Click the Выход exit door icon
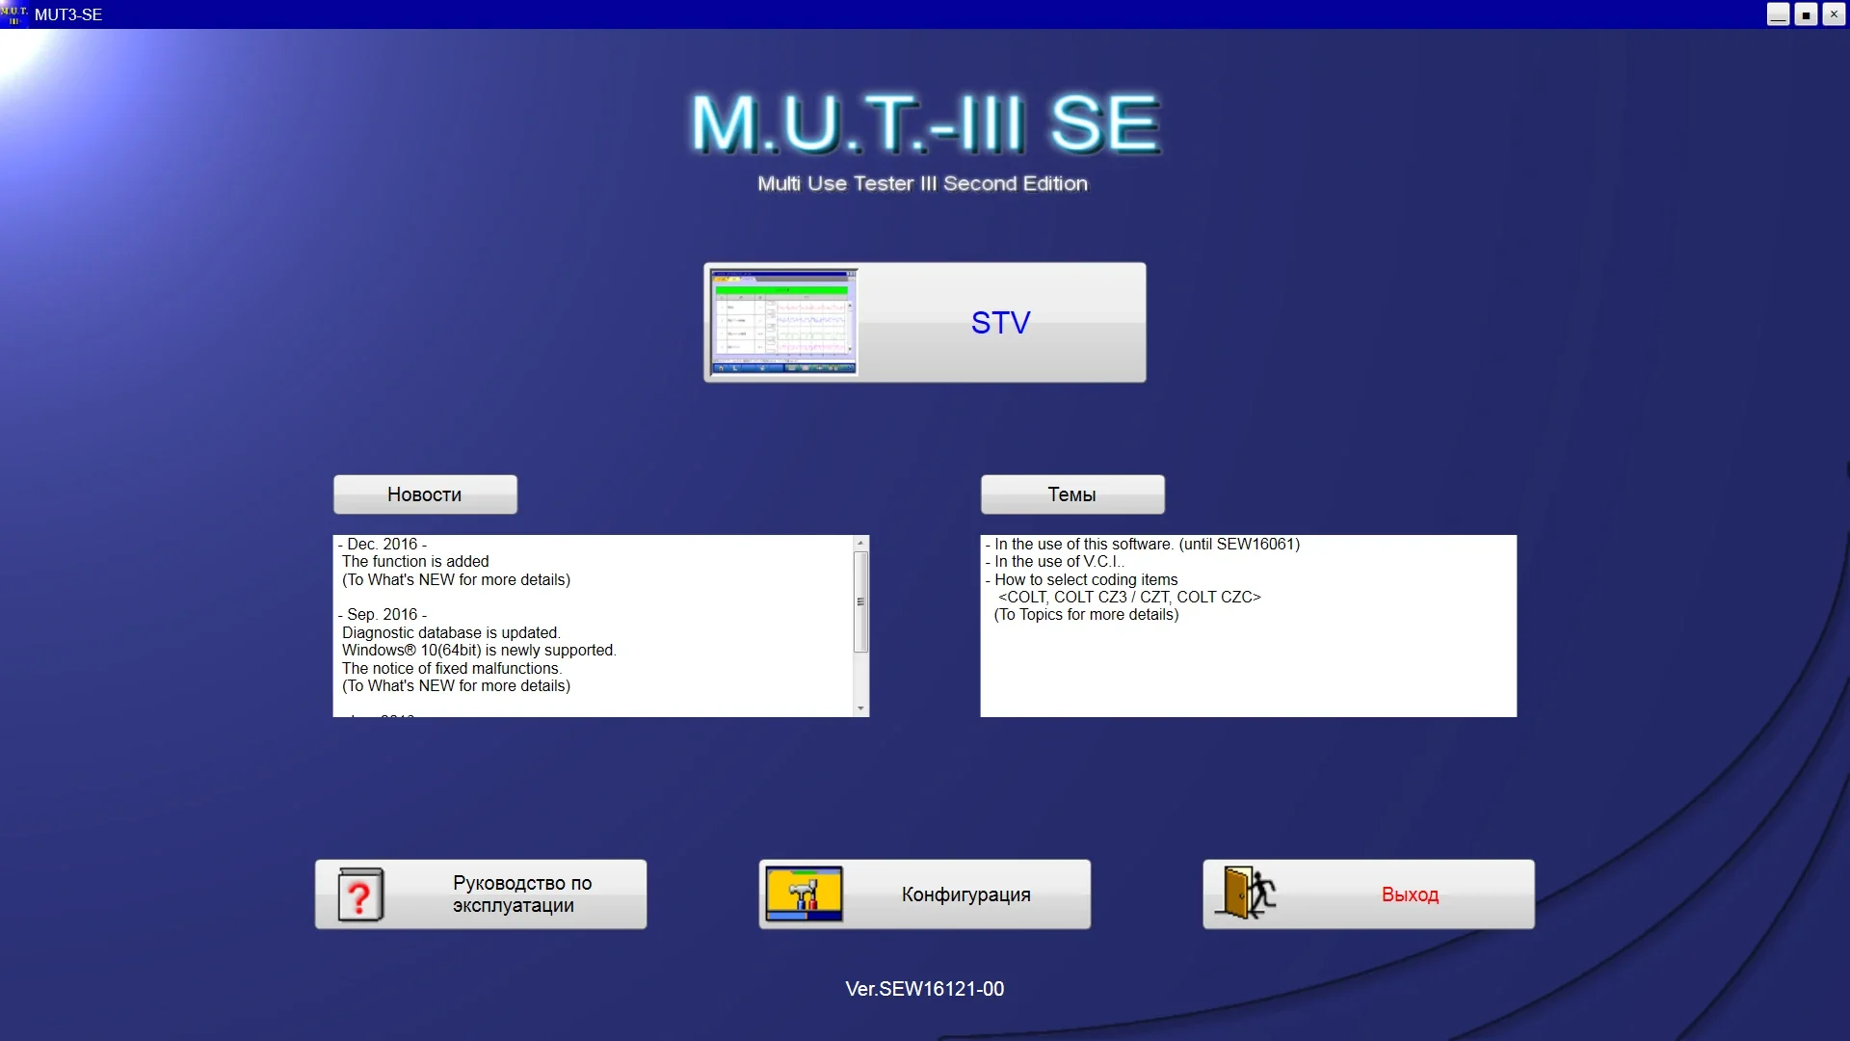 point(1247,894)
